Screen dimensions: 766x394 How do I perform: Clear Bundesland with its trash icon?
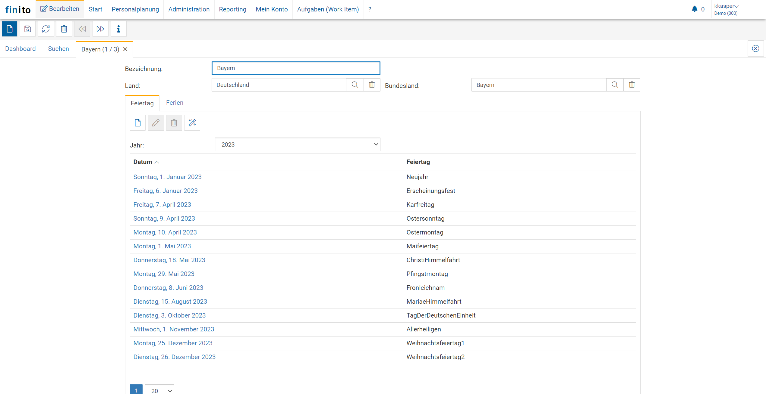pyautogui.click(x=632, y=85)
